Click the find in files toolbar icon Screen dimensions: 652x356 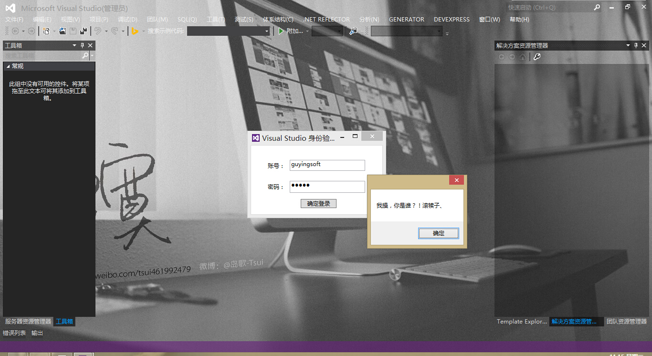click(x=353, y=31)
